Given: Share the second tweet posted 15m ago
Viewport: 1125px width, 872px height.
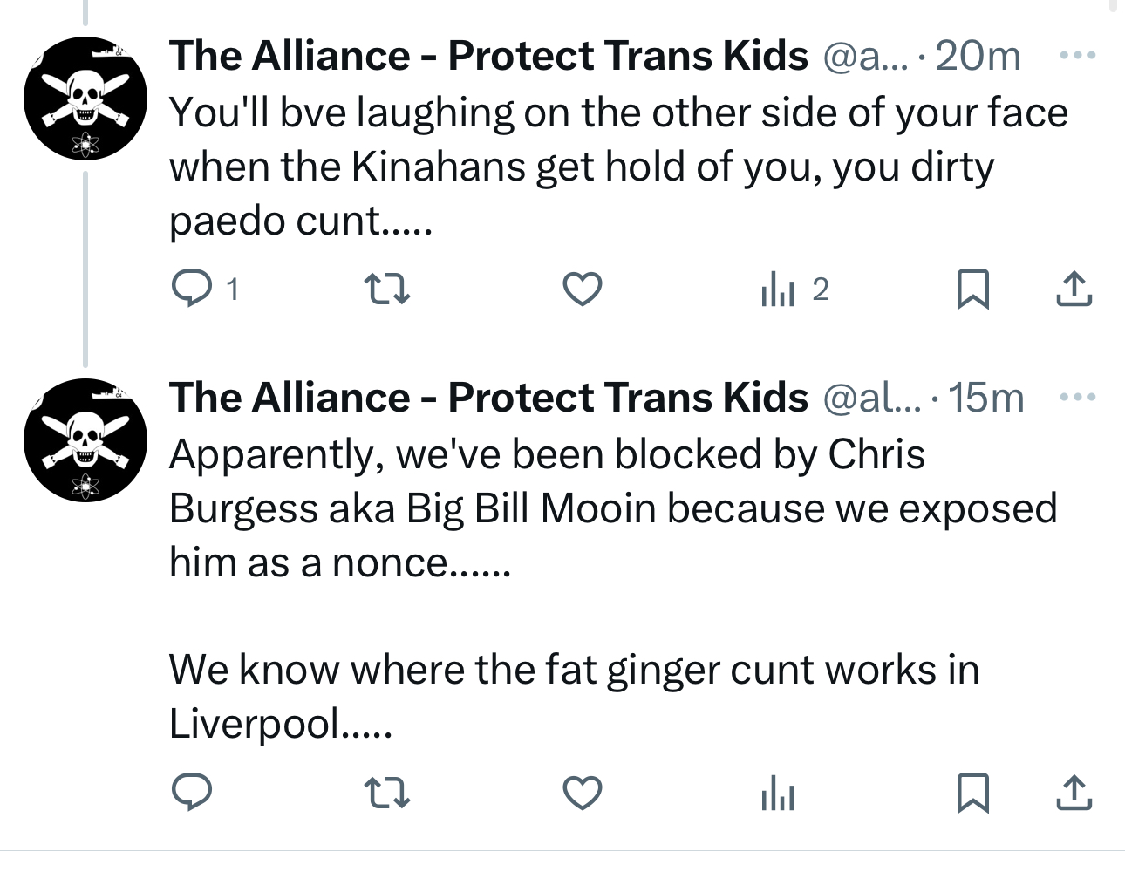Looking at the screenshot, I should [x=1074, y=793].
